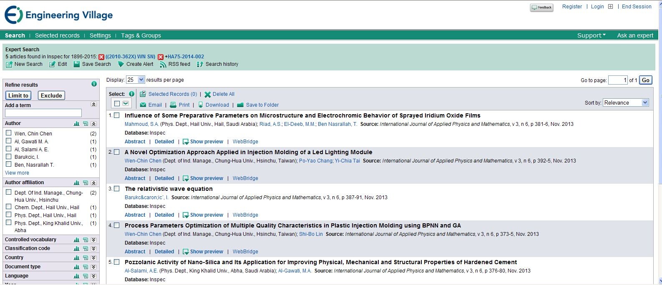Viewport: 662px width, 285px height.
Task: Open the Author facet bar chart
Action: [x=77, y=124]
